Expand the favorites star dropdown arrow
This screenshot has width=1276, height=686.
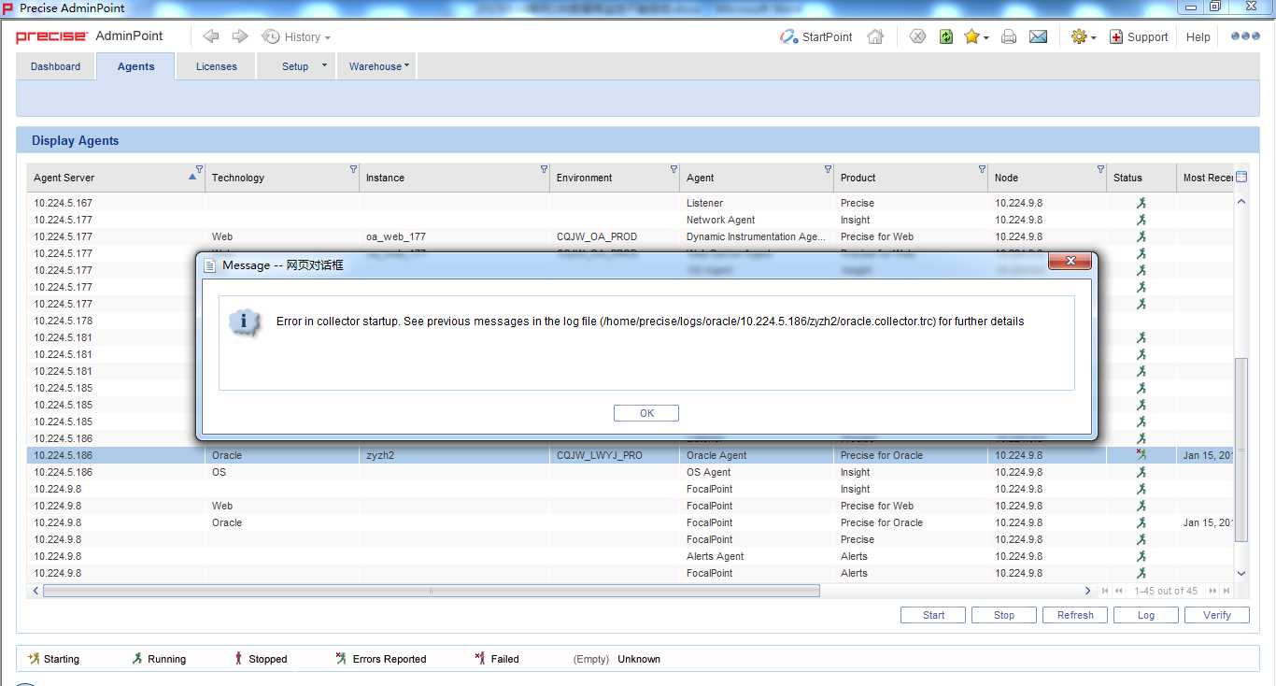[985, 38]
